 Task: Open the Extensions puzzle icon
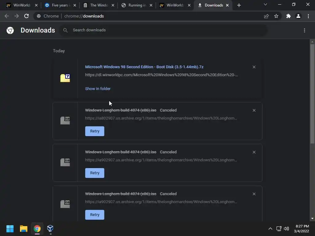288,16
